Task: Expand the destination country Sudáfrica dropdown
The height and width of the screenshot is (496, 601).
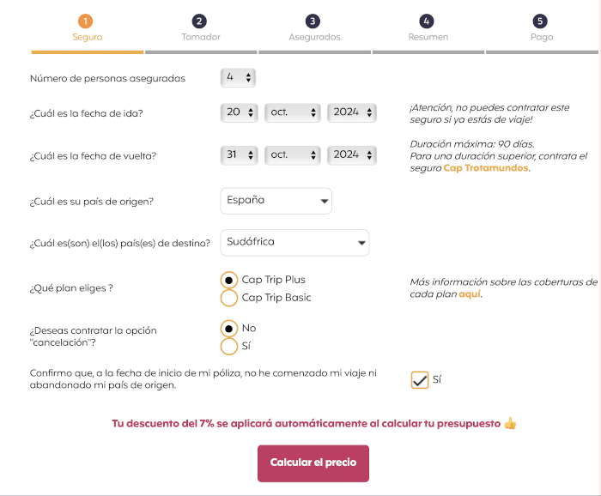Action: pyautogui.click(x=294, y=243)
